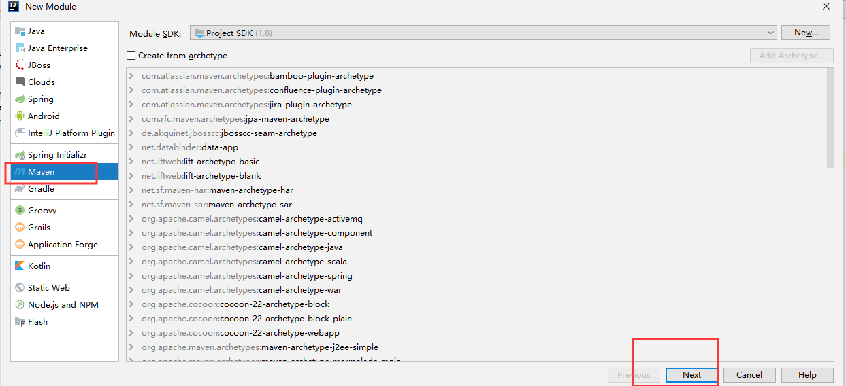Image resolution: width=846 pixels, height=386 pixels.
Task: Select the Spring leaf icon
Action: pos(20,99)
